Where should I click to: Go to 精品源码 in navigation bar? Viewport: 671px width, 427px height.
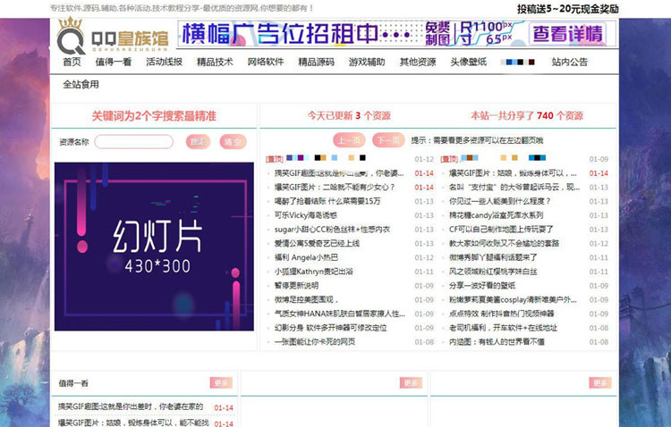point(316,63)
